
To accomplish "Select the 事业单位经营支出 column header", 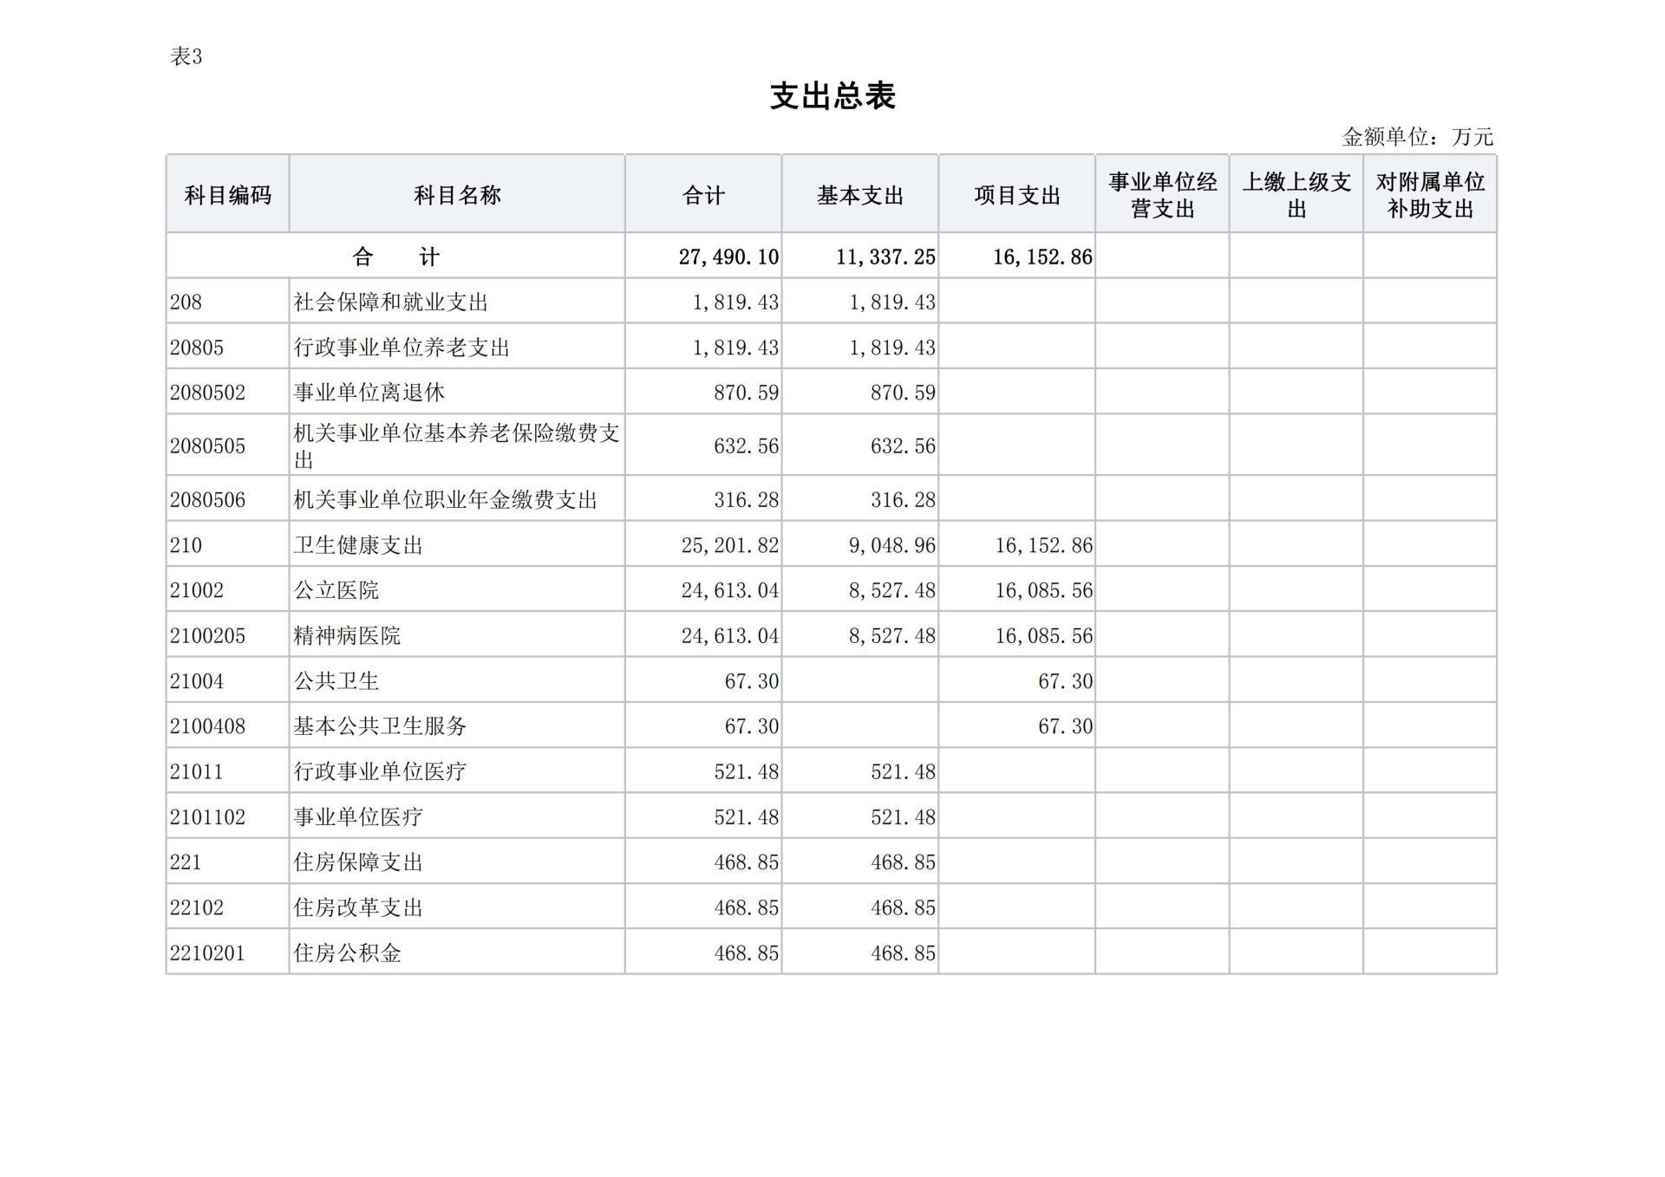I will click(1163, 194).
